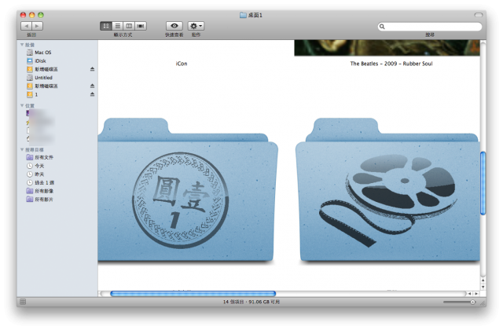503x330 pixels.
Task: Click the horizontal scrollbar thumb
Action: tap(193, 293)
